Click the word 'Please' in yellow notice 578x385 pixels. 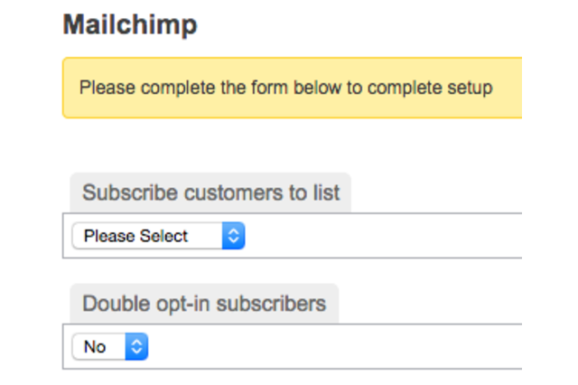(104, 88)
